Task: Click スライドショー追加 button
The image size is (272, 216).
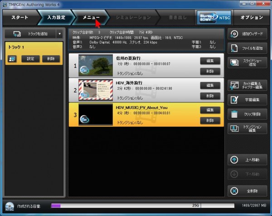Action: click(247, 62)
